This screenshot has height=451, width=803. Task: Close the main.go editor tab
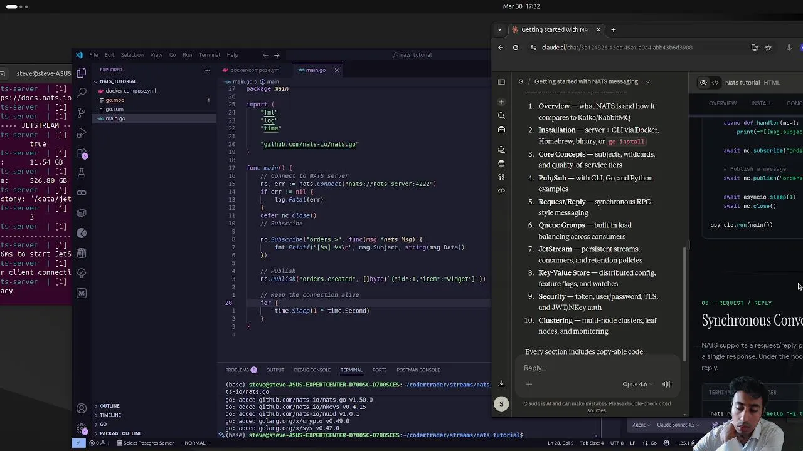pyautogui.click(x=336, y=70)
